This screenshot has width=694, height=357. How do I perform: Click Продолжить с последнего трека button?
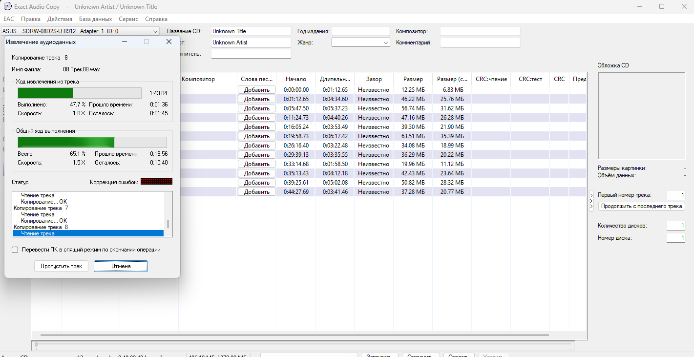(641, 206)
